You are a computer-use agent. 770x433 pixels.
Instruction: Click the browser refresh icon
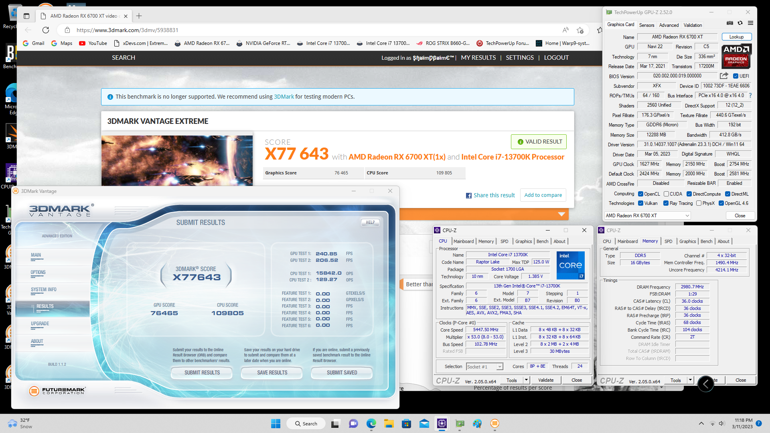coord(46,30)
